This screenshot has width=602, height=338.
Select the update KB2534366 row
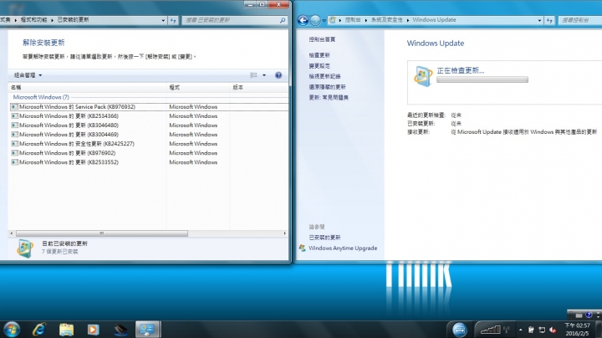click(150, 116)
